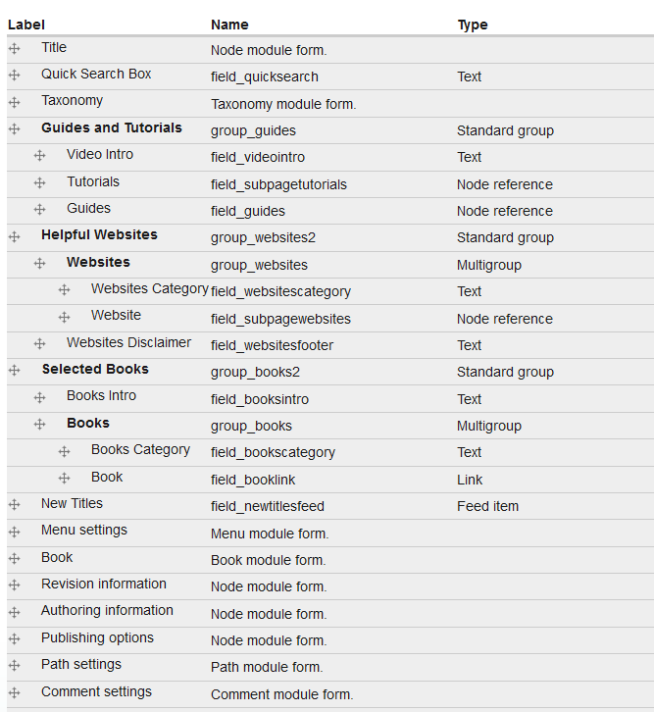The height and width of the screenshot is (712, 654).
Task: Click drag handle for Menu settings row
Action: [x=14, y=532]
